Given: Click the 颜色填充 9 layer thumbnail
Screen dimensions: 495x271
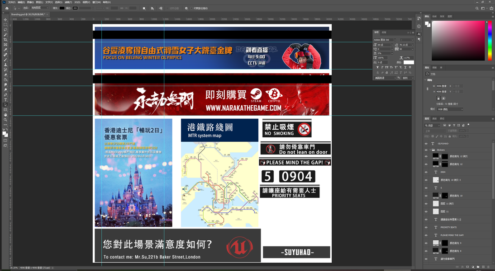Looking at the screenshot, I should (x=436, y=243).
